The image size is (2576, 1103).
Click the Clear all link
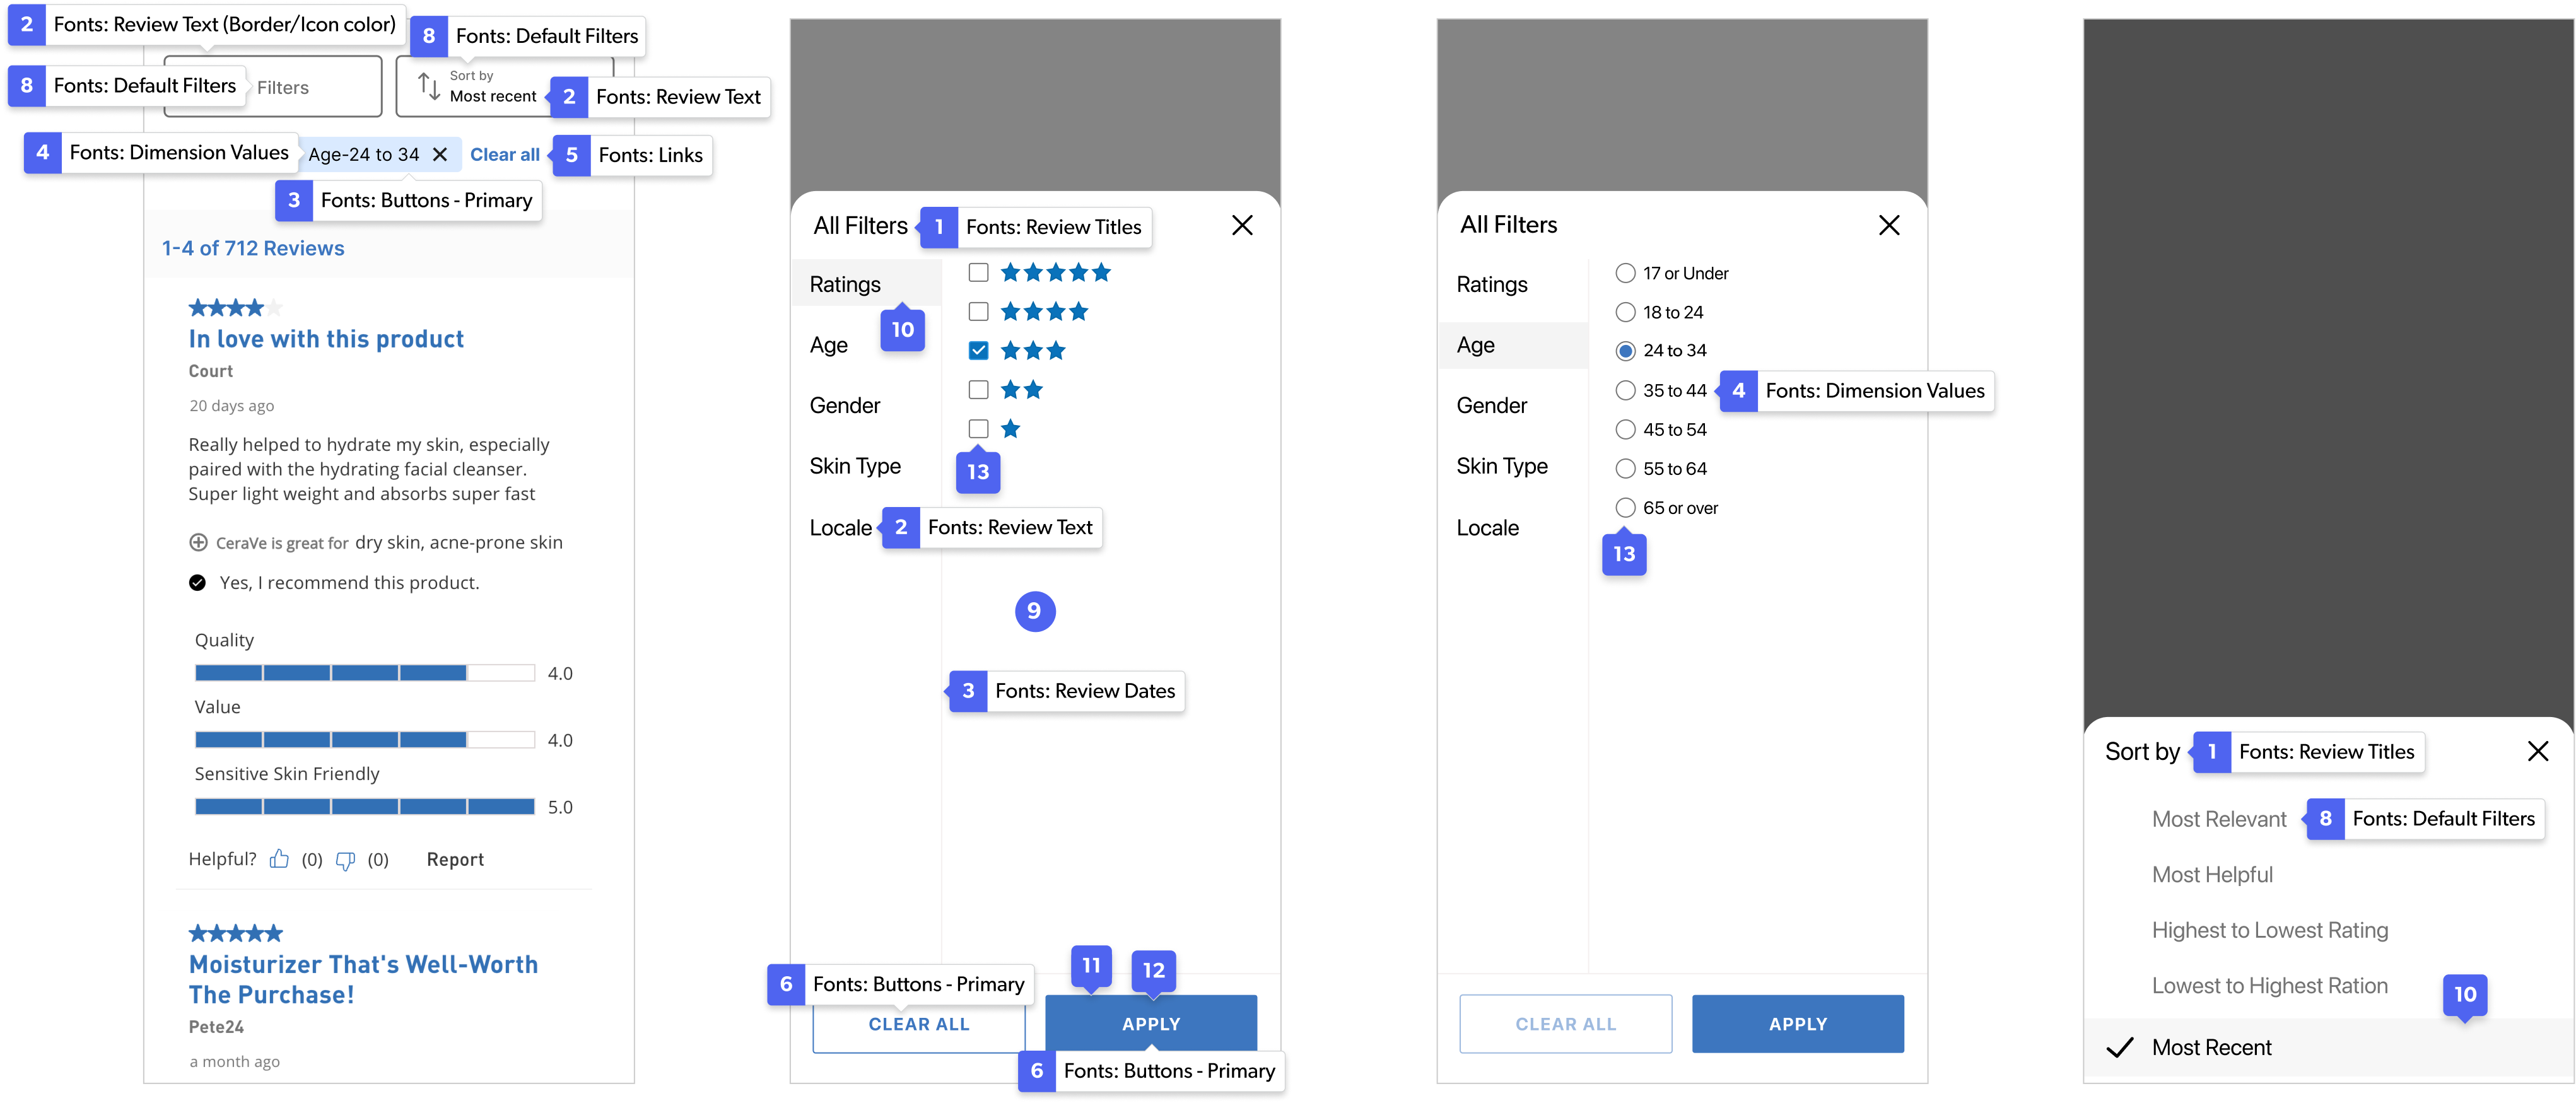point(505,154)
